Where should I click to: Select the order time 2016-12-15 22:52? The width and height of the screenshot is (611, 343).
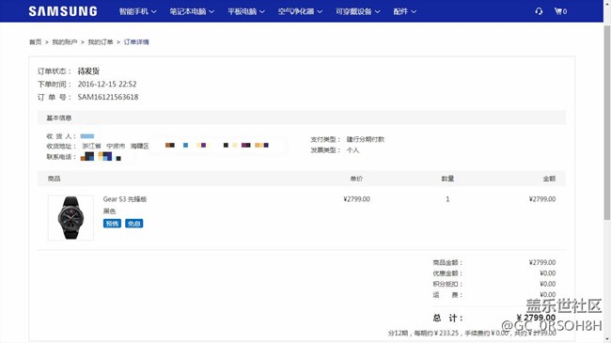(107, 84)
